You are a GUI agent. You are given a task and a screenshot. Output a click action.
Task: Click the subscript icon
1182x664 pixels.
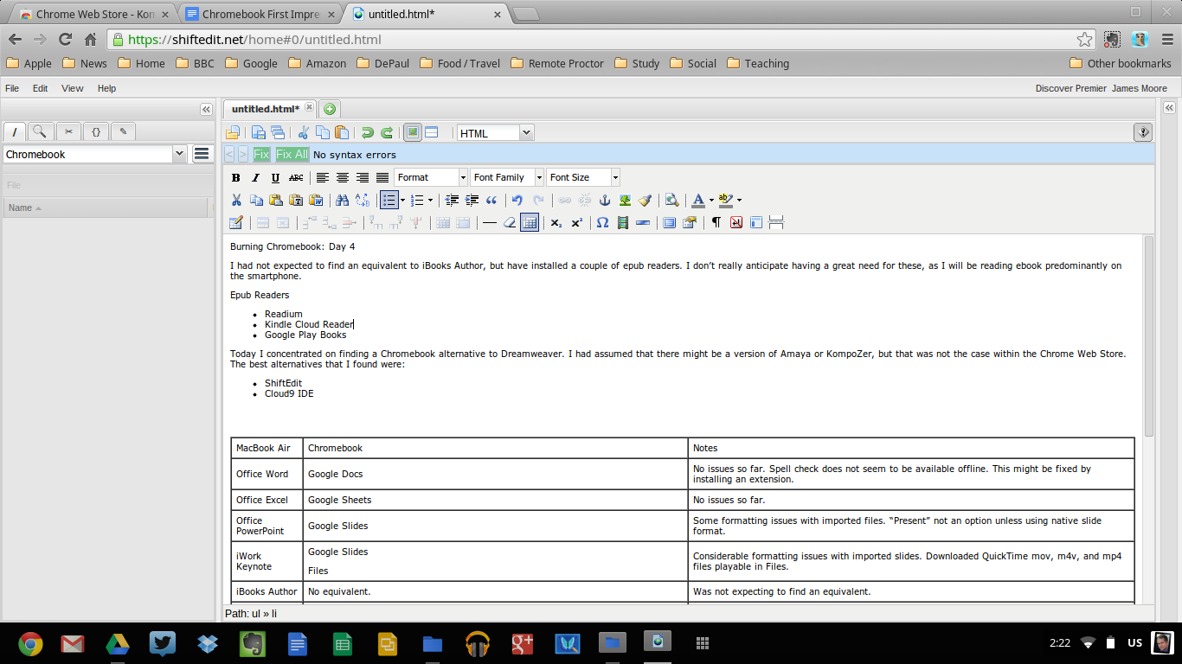pyautogui.click(x=556, y=222)
